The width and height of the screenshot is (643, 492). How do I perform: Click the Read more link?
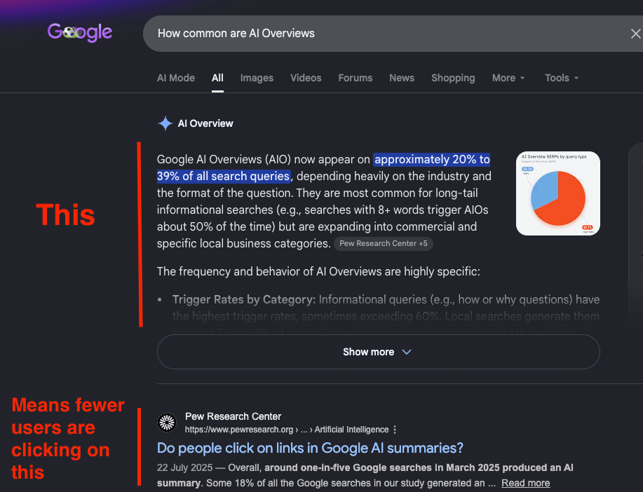click(525, 483)
